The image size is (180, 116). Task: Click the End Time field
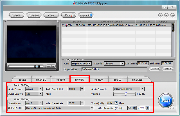pyautogui.click(x=167, y=63)
